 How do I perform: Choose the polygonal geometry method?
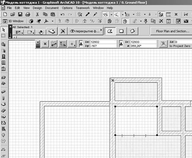click(x=110, y=31)
